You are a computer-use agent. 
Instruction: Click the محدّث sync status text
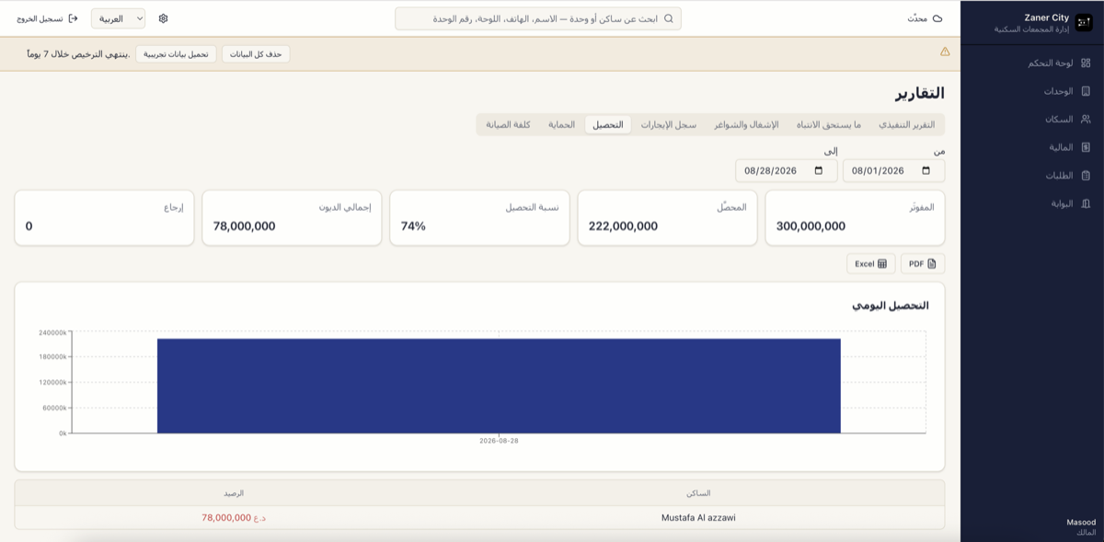click(x=917, y=18)
